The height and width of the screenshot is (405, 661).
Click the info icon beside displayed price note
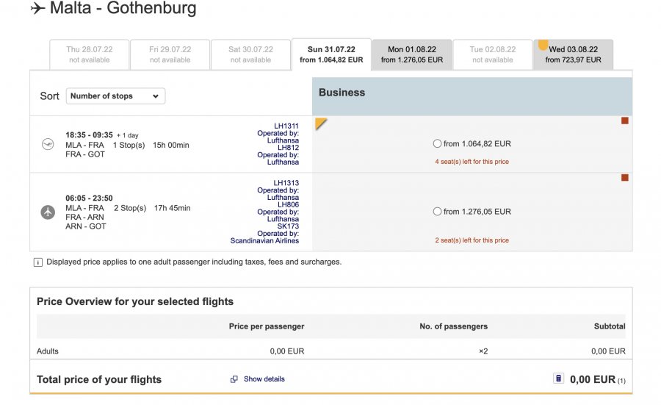(x=38, y=262)
